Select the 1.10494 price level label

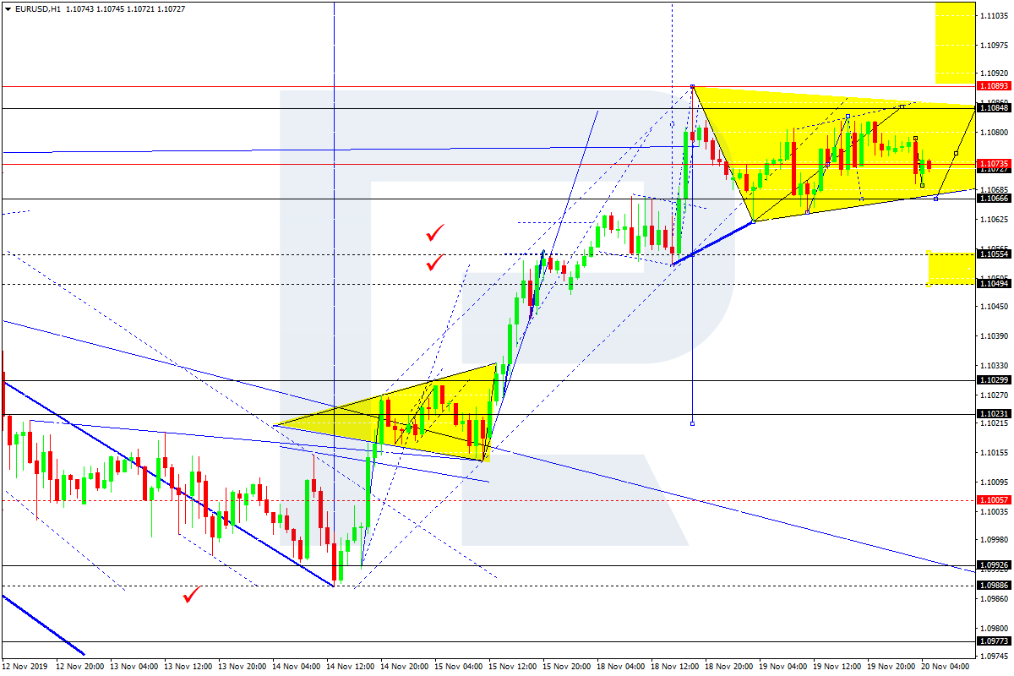tap(994, 284)
